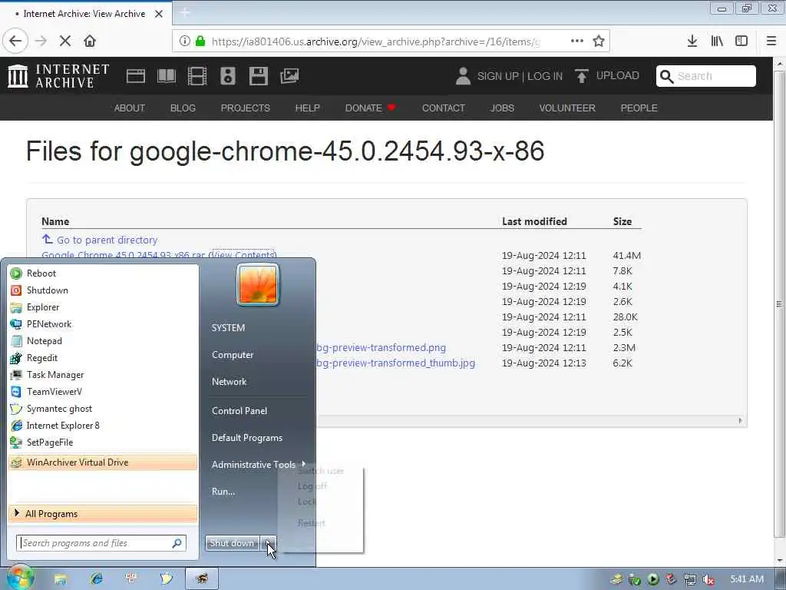This screenshot has width=786, height=590.
Task: Open the Internet Archive texts book icon
Action: (x=167, y=76)
